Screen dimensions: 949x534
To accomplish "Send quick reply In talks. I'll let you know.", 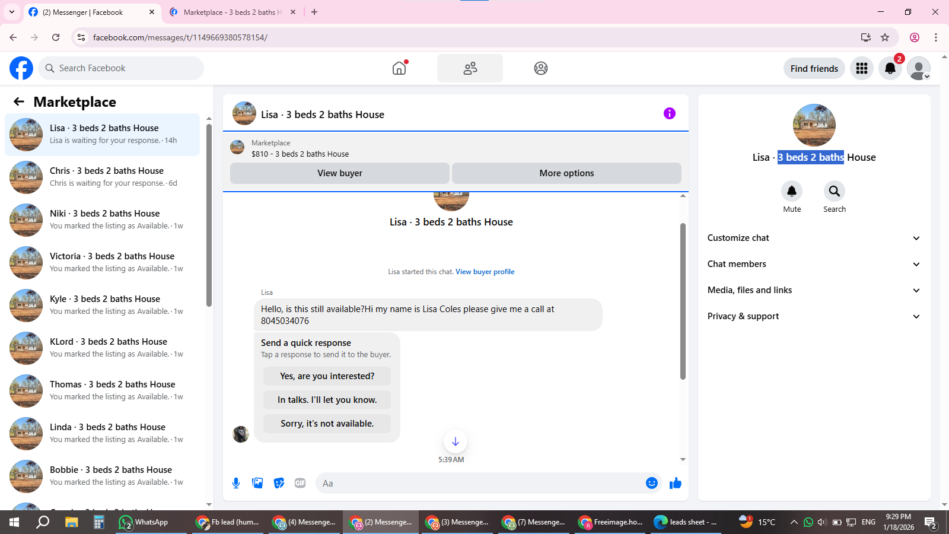I will [x=327, y=400].
